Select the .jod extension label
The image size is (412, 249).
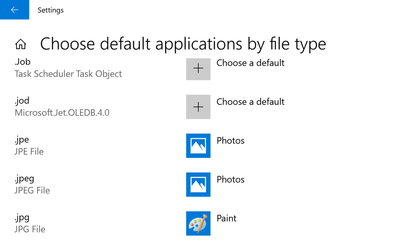[x=22, y=100]
